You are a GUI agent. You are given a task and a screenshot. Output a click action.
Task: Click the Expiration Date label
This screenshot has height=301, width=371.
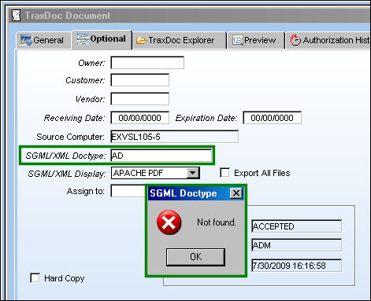(x=206, y=118)
